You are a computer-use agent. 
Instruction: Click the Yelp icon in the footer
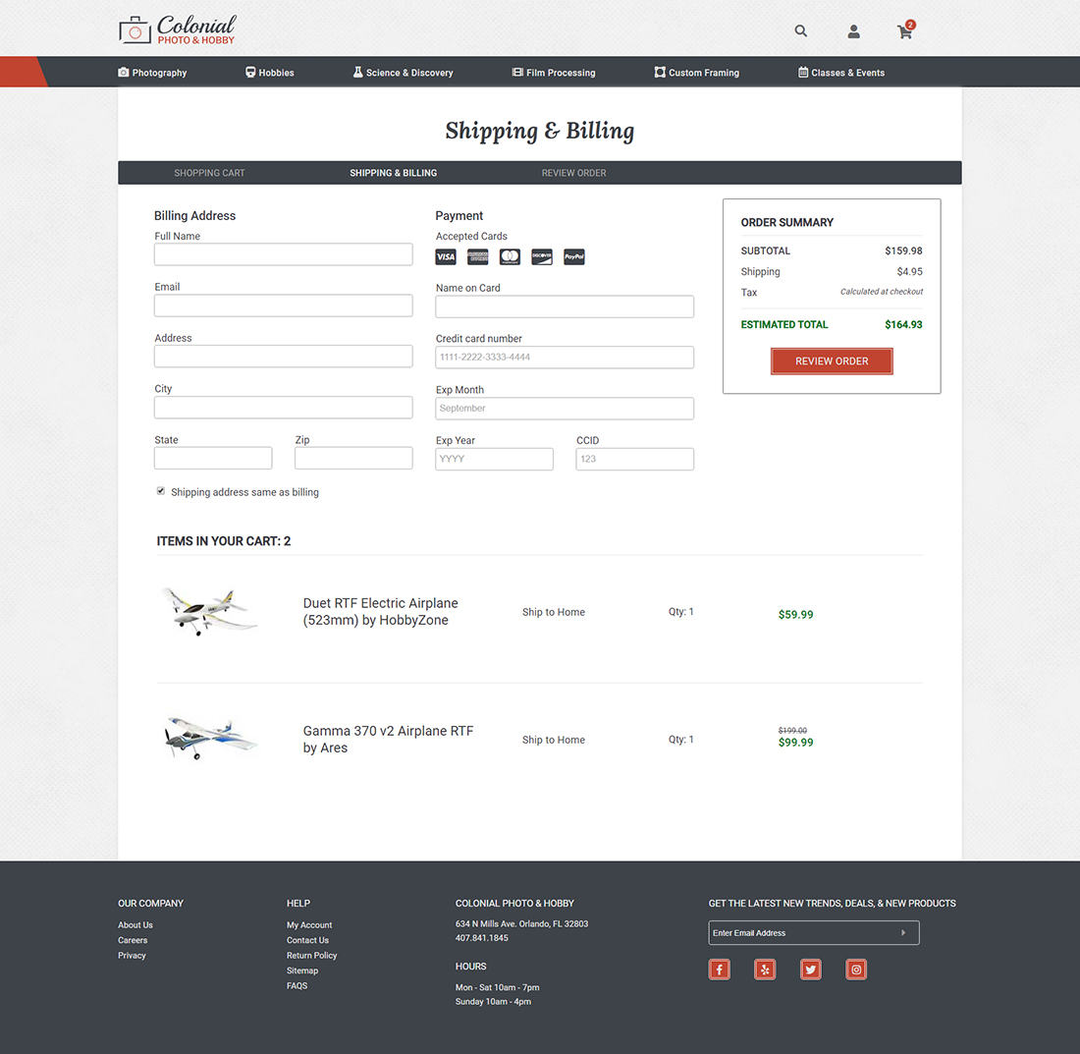(765, 969)
